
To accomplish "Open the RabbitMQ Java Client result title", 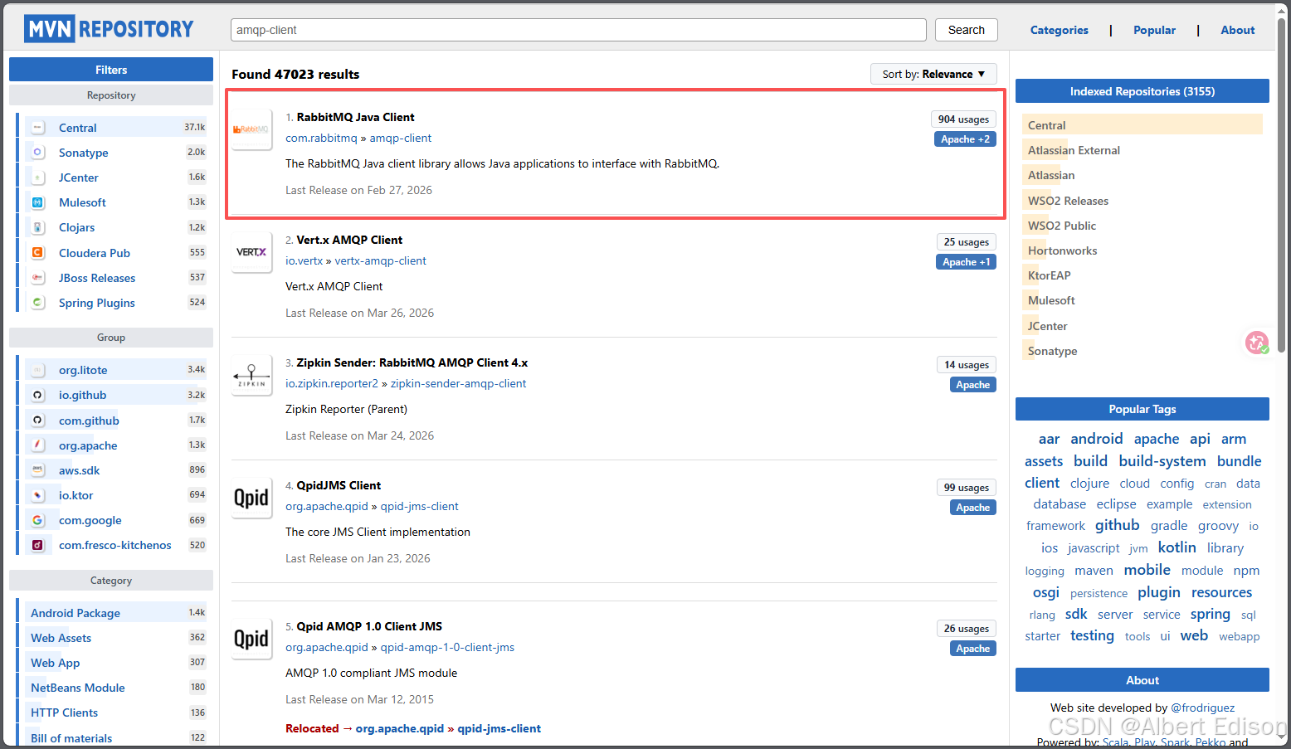I will coord(355,117).
